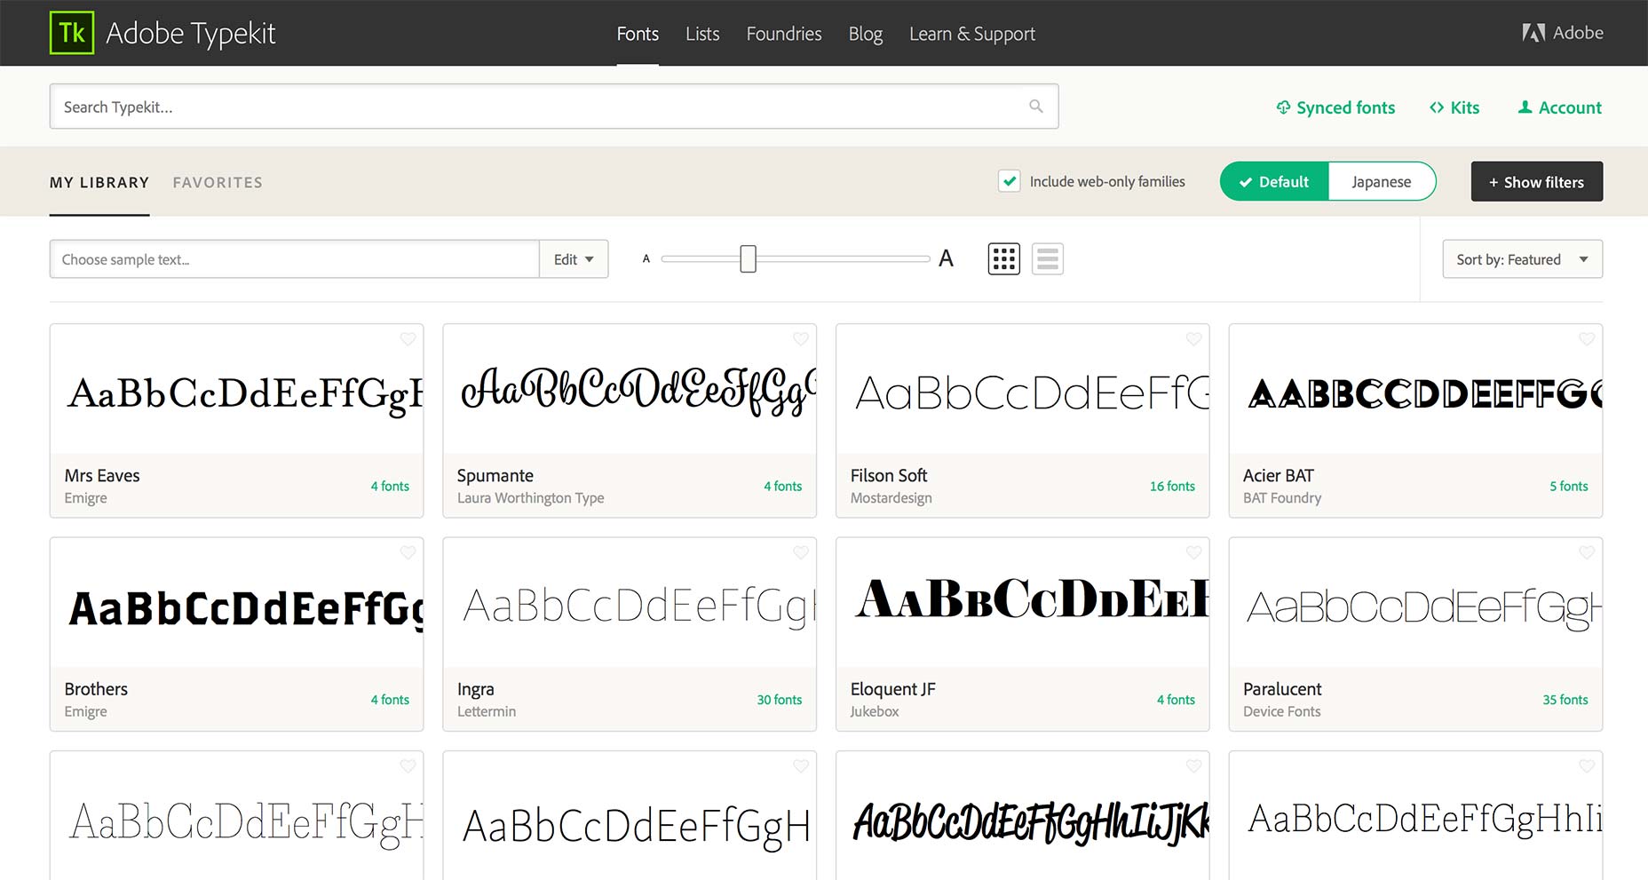The width and height of the screenshot is (1648, 880).
Task: Uncheck Include web-only families checkbox
Action: 1009,181
